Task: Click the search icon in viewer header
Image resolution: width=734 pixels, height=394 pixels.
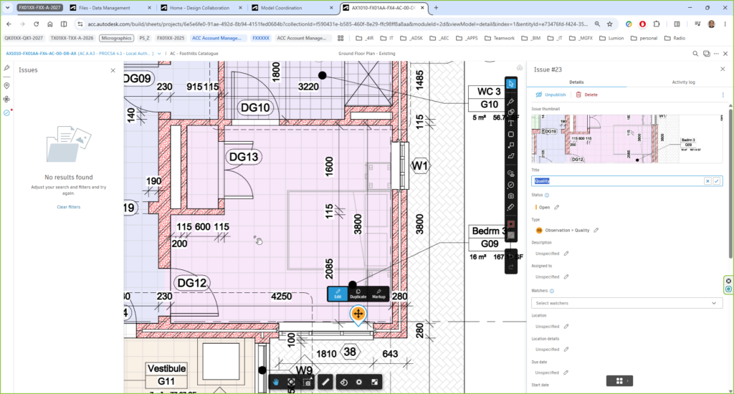Action: 695,54
